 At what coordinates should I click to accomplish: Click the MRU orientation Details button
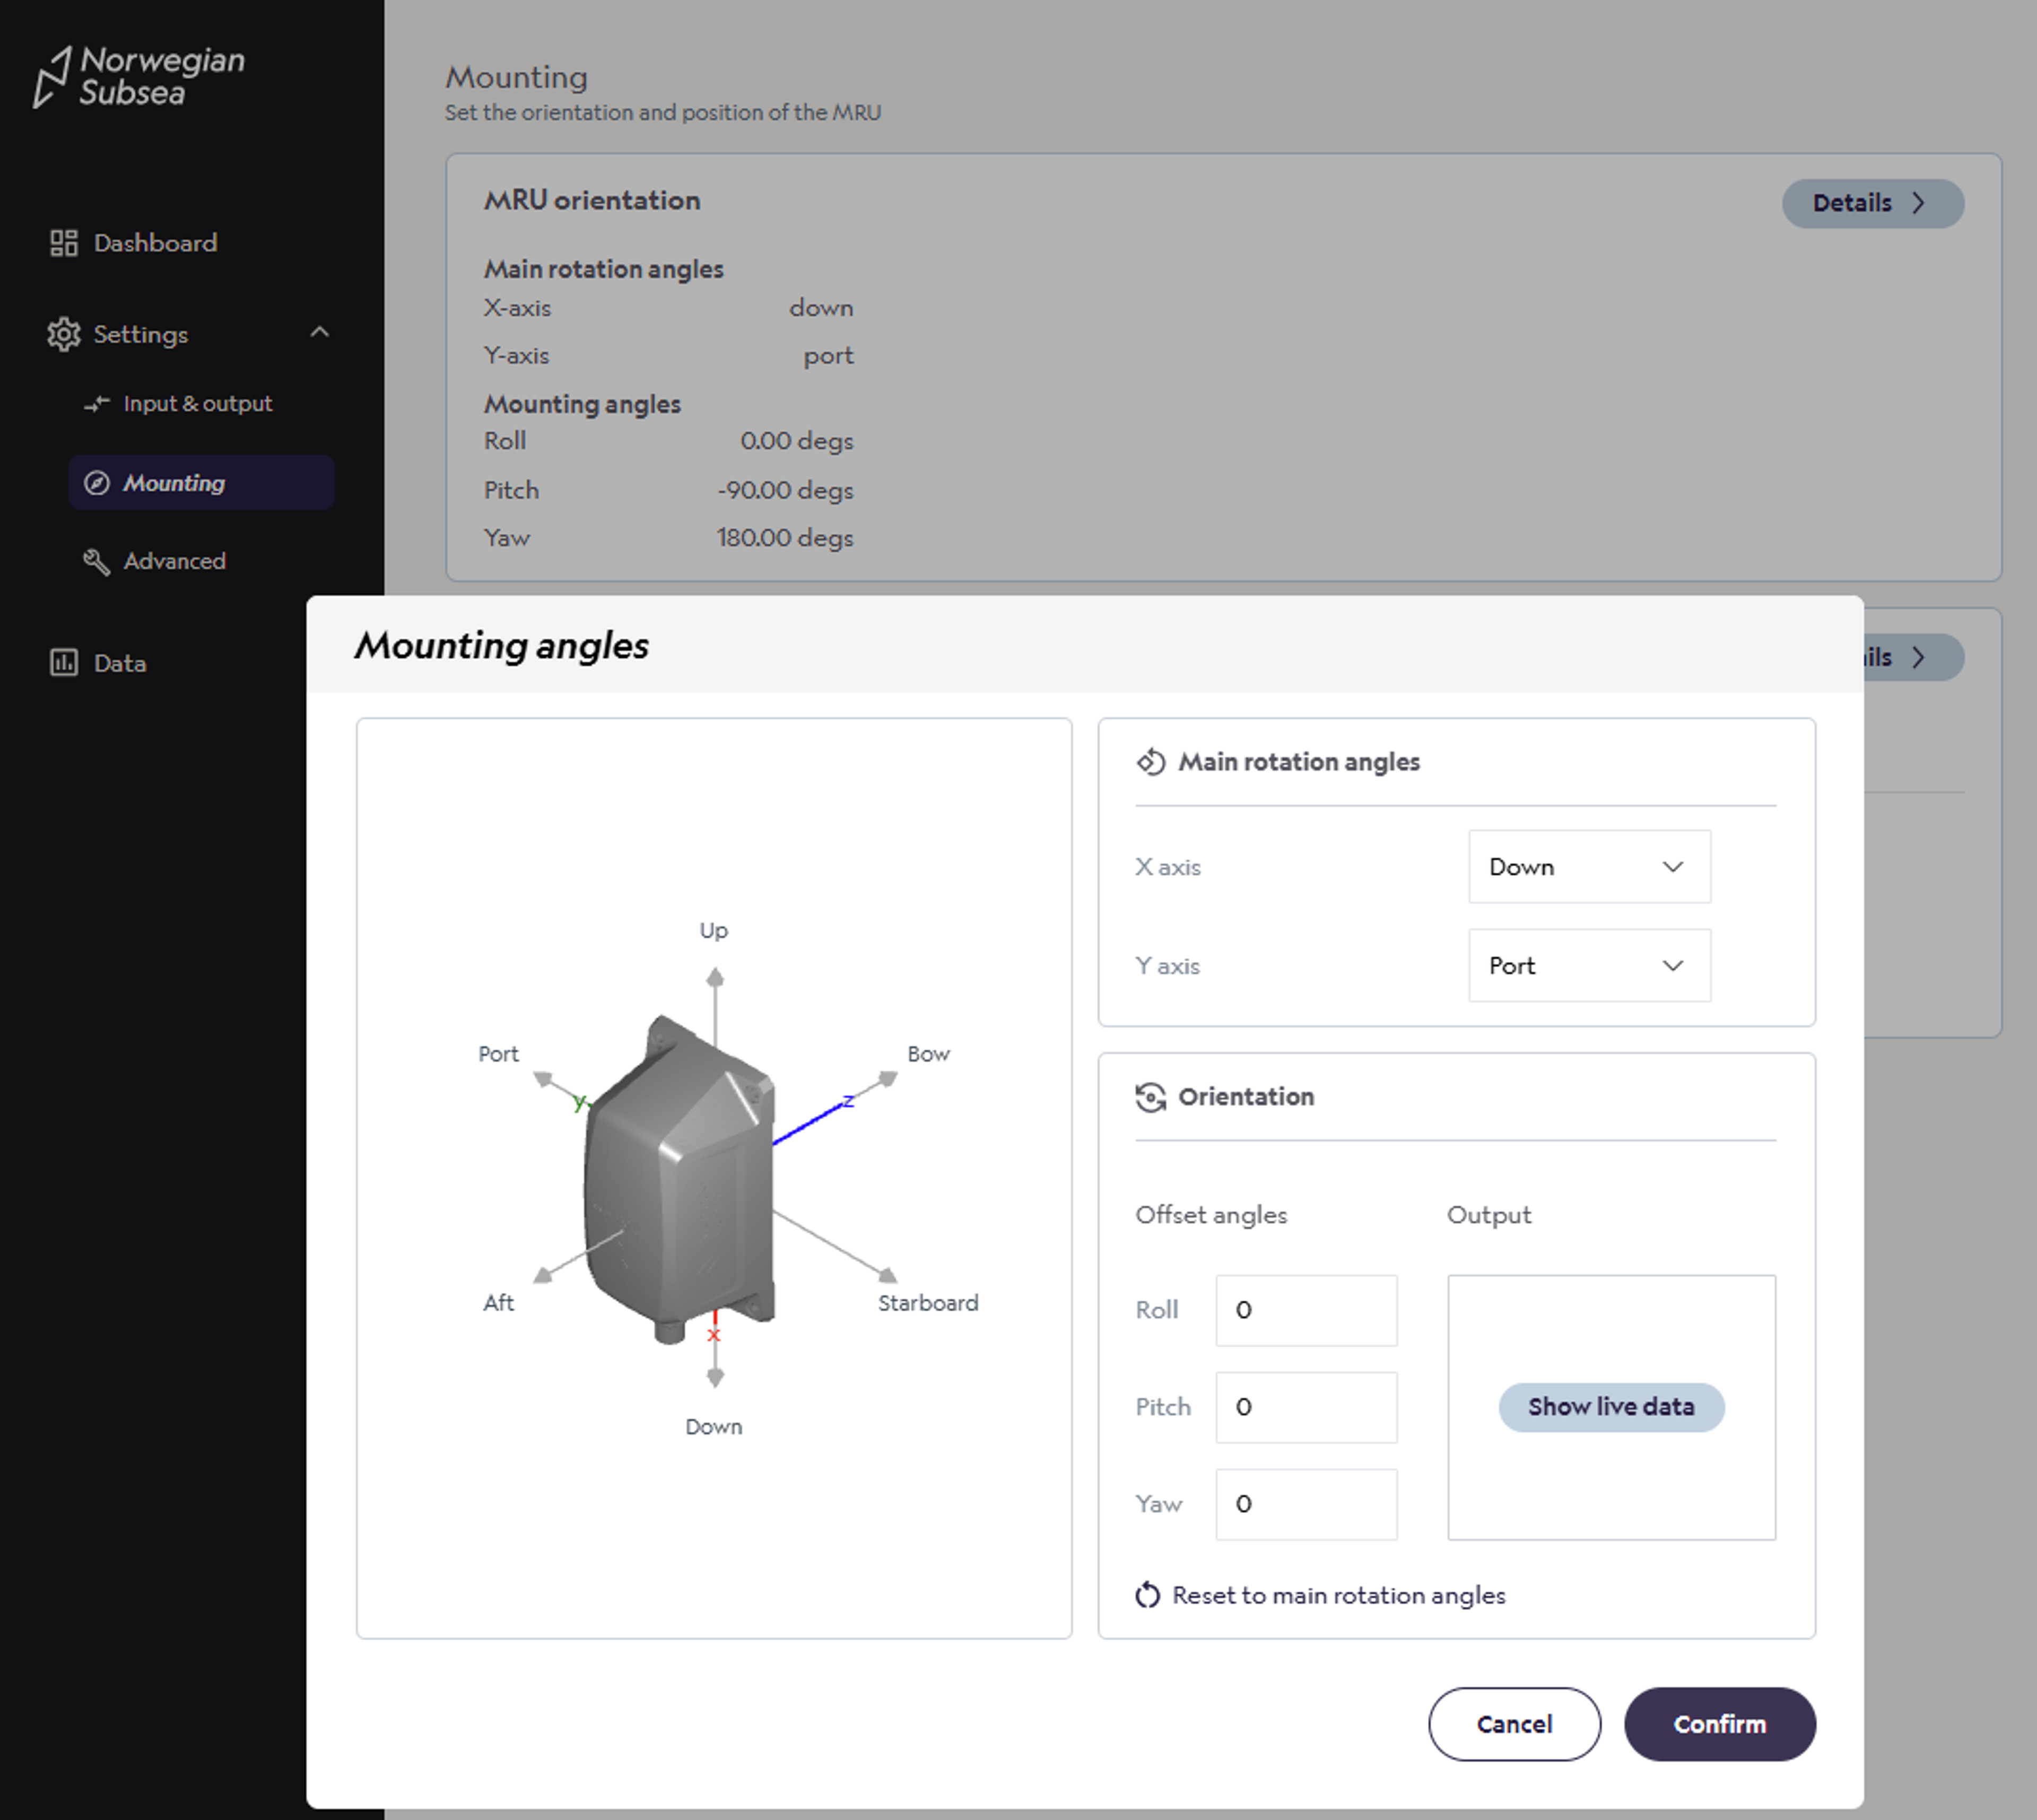point(1872,203)
